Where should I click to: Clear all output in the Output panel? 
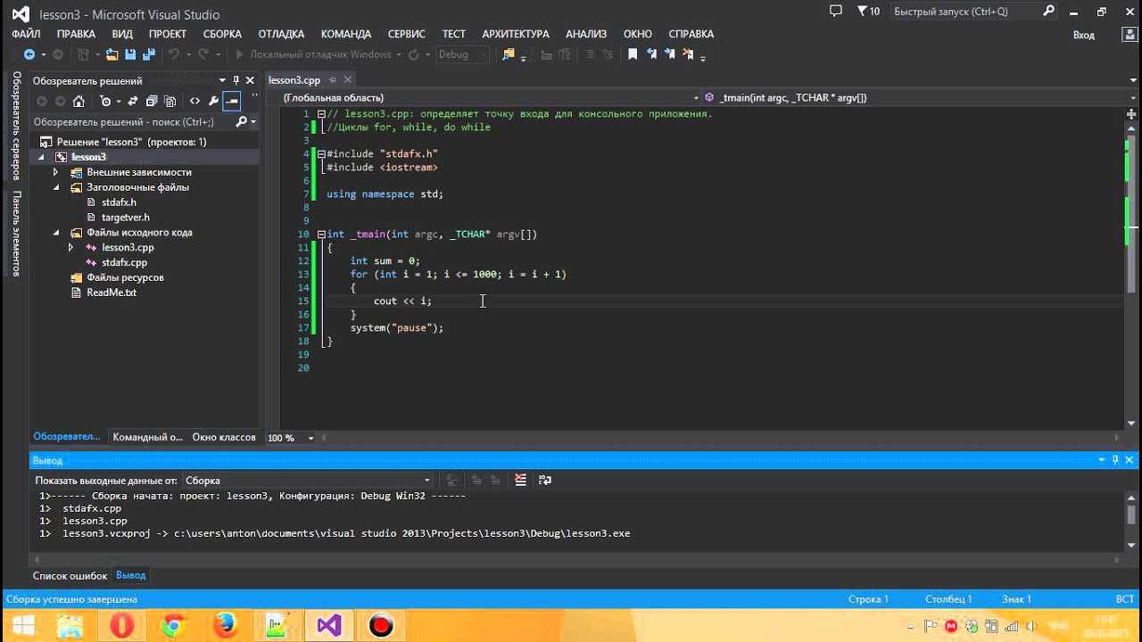pos(521,480)
